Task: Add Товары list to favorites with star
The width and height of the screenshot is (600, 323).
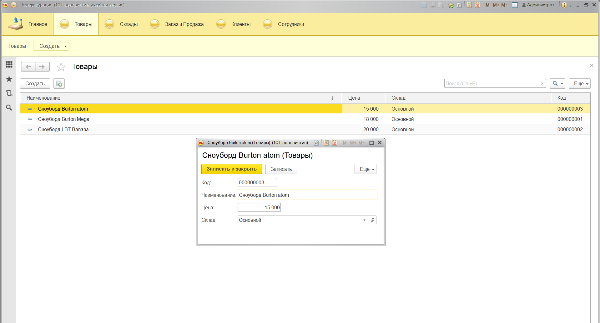Action: point(61,67)
